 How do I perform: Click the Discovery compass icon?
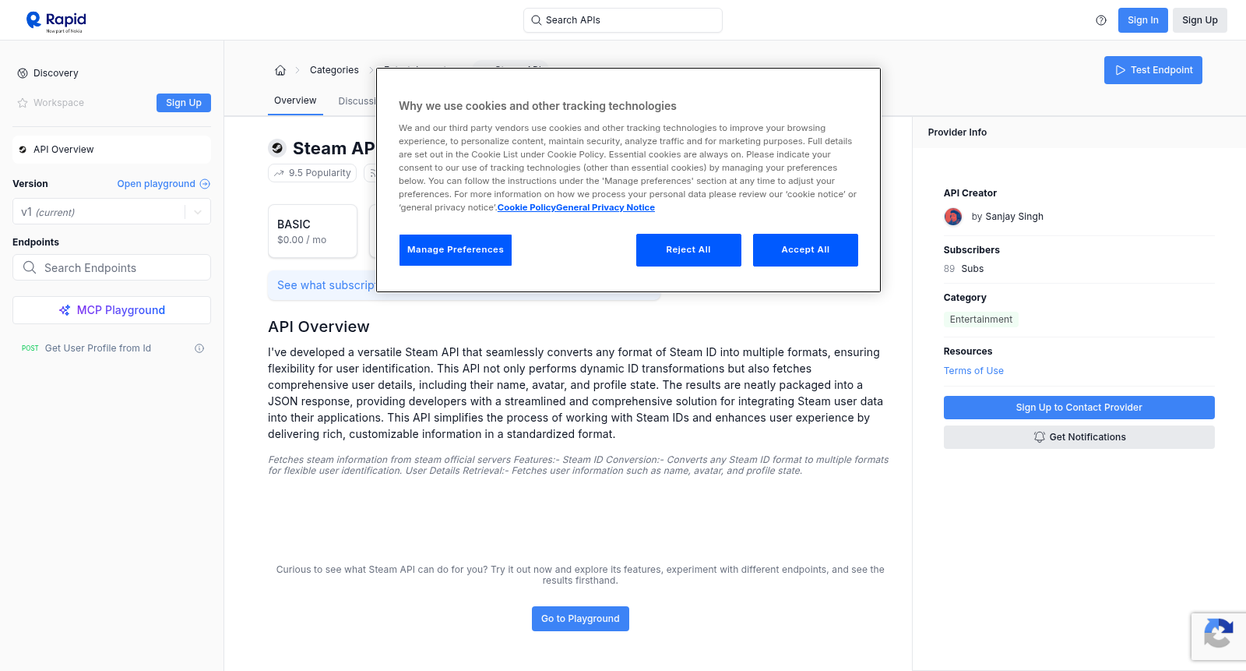[23, 73]
